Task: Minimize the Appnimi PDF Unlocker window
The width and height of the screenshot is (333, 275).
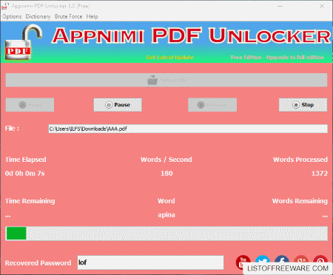Action: pos(280,6)
